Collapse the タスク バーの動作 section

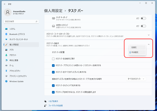(x=149, y=44)
